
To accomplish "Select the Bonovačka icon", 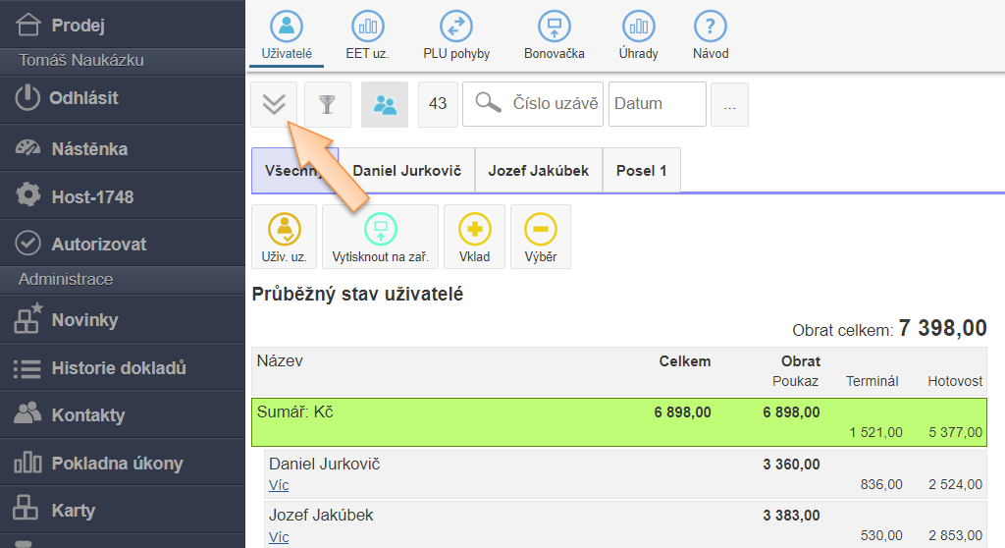I will click(x=554, y=35).
